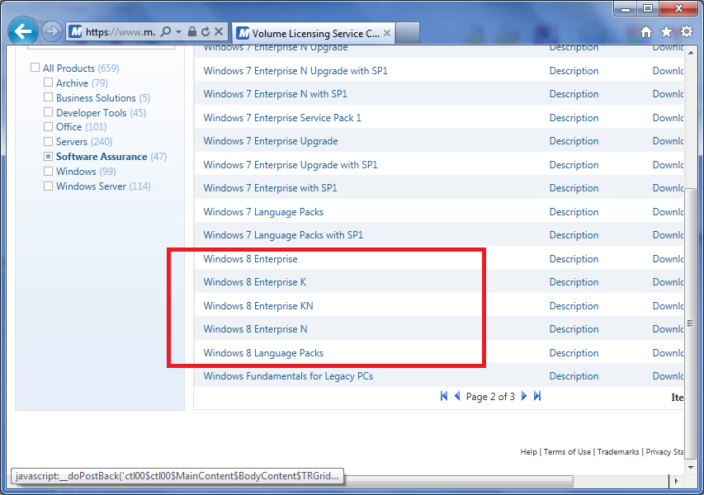This screenshot has height=495, width=704.
Task: Check the Windows Server checkbox
Action: 48,186
